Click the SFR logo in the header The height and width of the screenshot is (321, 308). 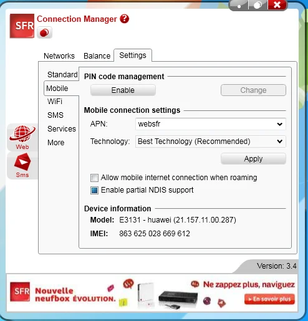pos(22,26)
